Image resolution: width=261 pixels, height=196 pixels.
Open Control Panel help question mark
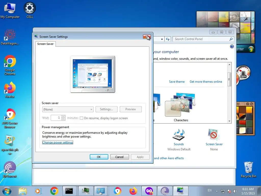(232, 46)
